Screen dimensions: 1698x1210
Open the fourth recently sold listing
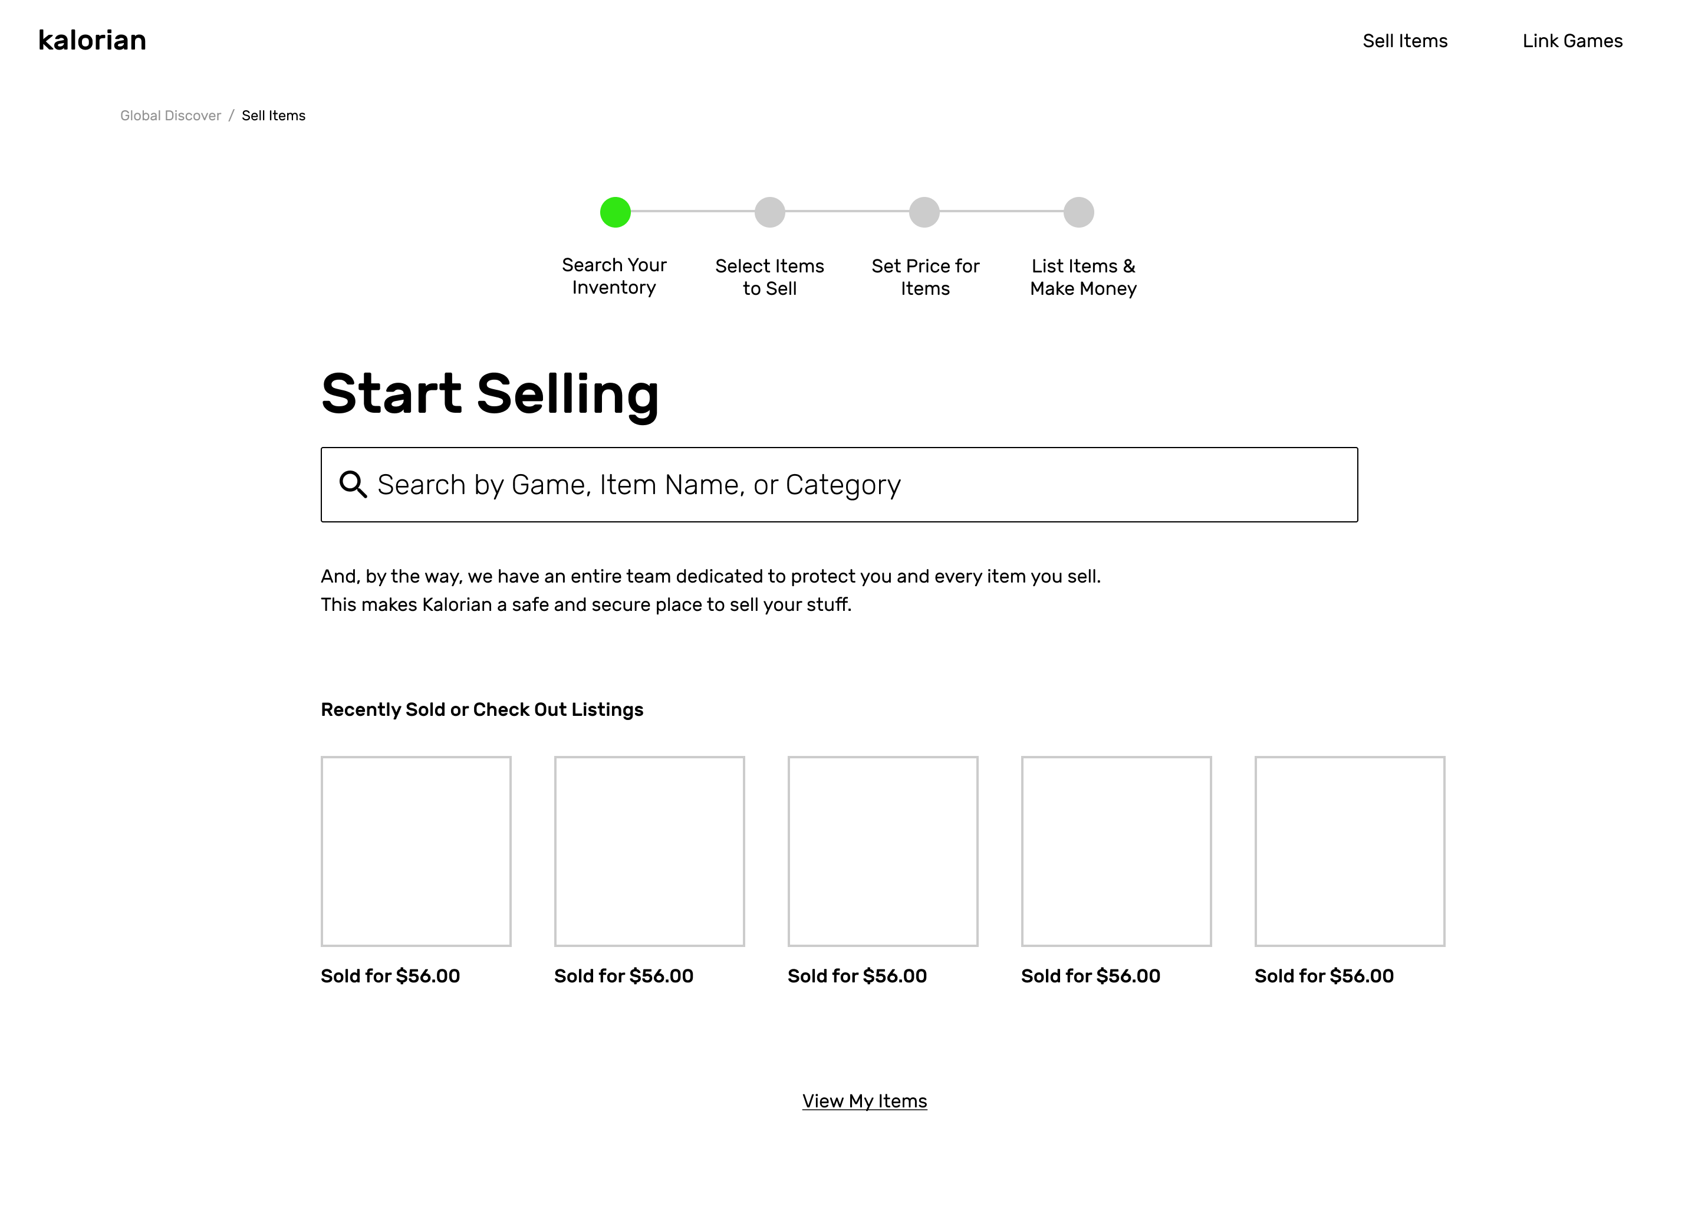(1116, 849)
